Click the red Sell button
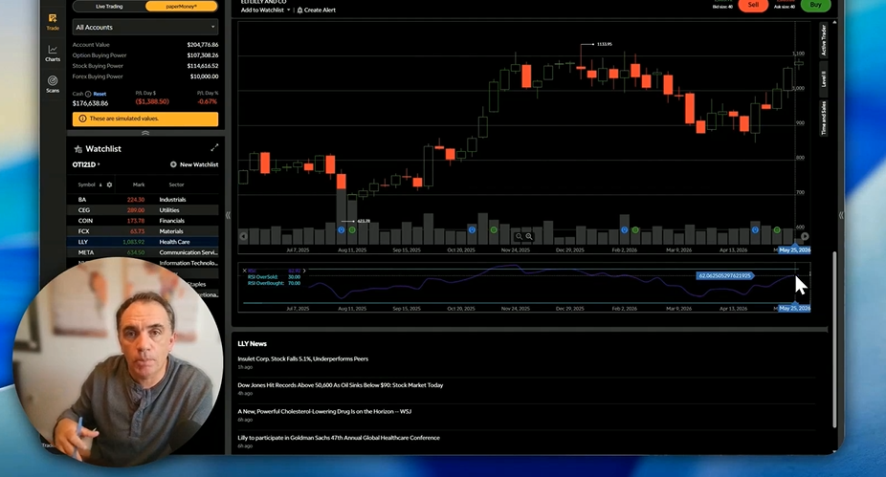 tap(753, 5)
